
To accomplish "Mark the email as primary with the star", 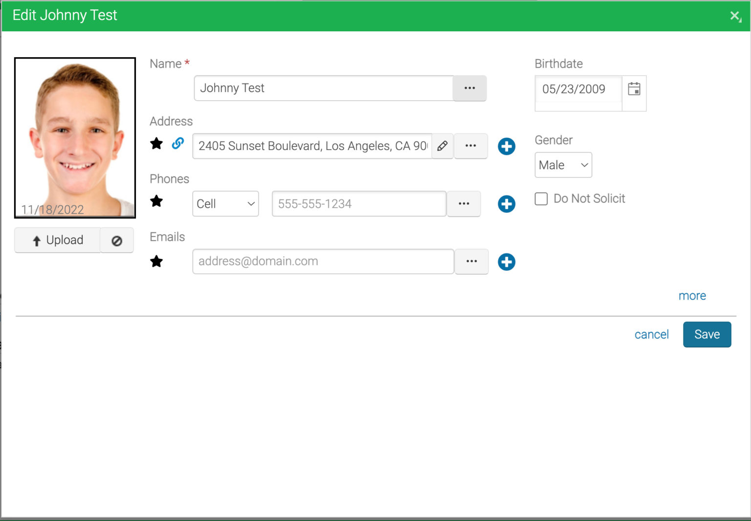I will [x=156, y=262].
